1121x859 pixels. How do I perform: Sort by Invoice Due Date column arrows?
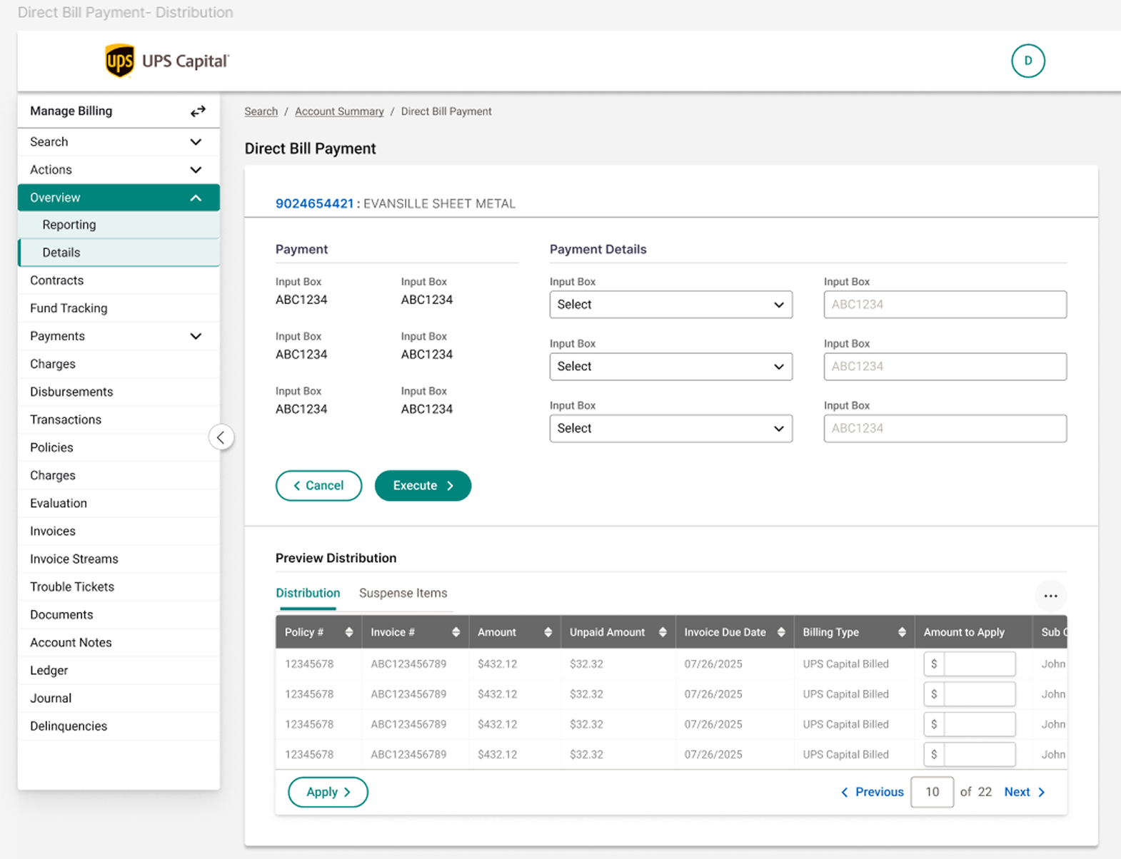click(x=781, y=632)
